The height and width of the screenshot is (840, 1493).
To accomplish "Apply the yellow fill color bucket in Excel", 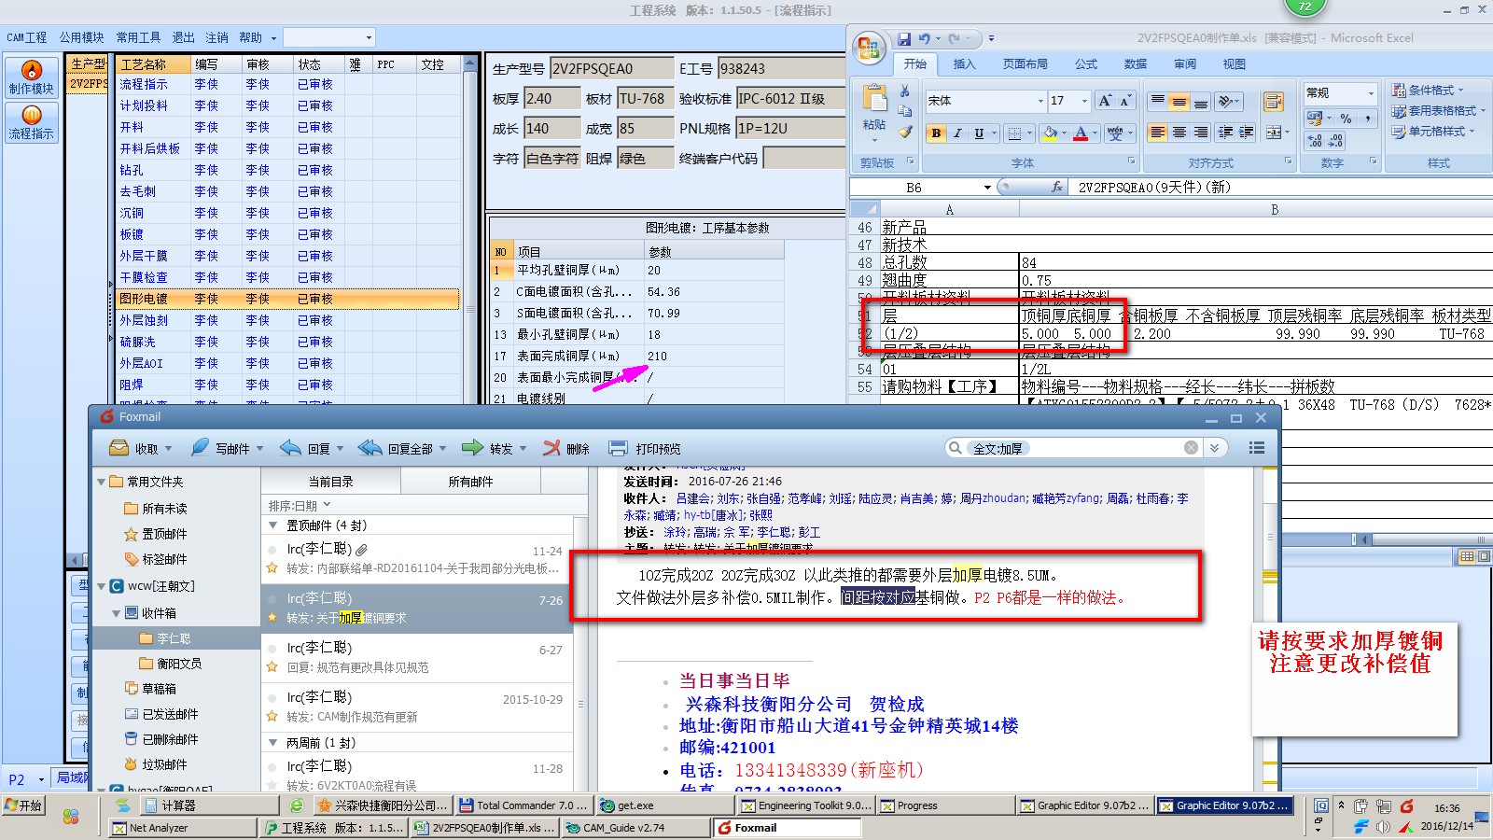I will 1050,133.
